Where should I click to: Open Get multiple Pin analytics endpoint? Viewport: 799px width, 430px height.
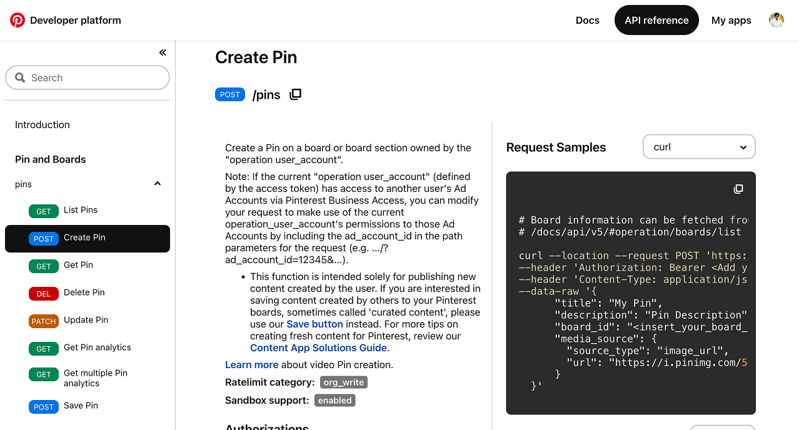coord(96,378)
